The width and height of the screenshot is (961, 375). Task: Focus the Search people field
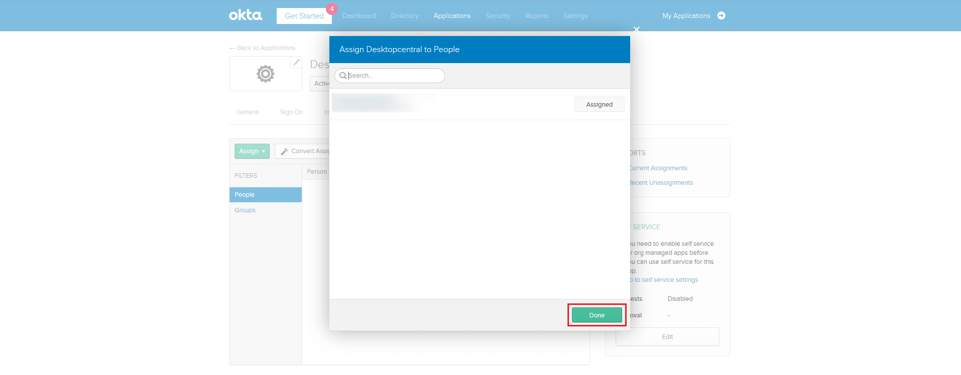pos(390,76)
